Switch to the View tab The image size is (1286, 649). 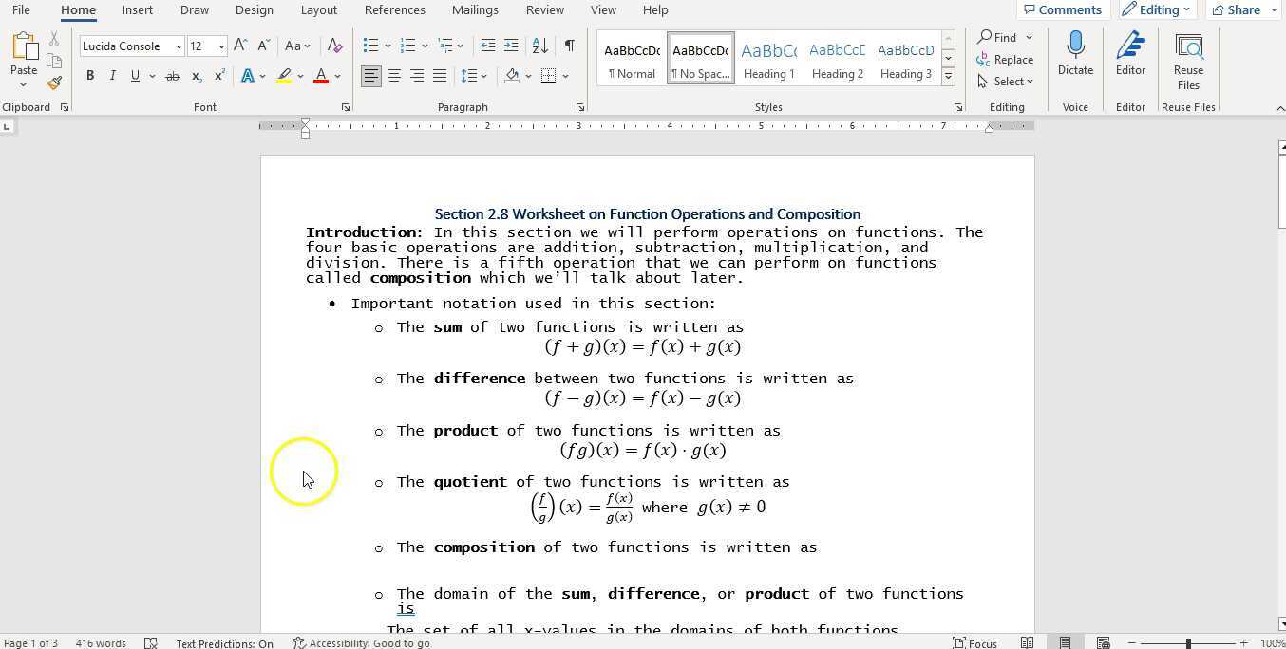pyautogui.click(x=603, y=10)
